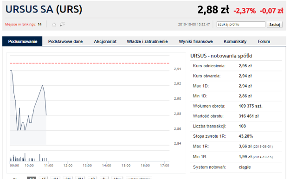Click the 12:00 label on the chart time axis
The image size is (297, 179).
coord(68,166)
